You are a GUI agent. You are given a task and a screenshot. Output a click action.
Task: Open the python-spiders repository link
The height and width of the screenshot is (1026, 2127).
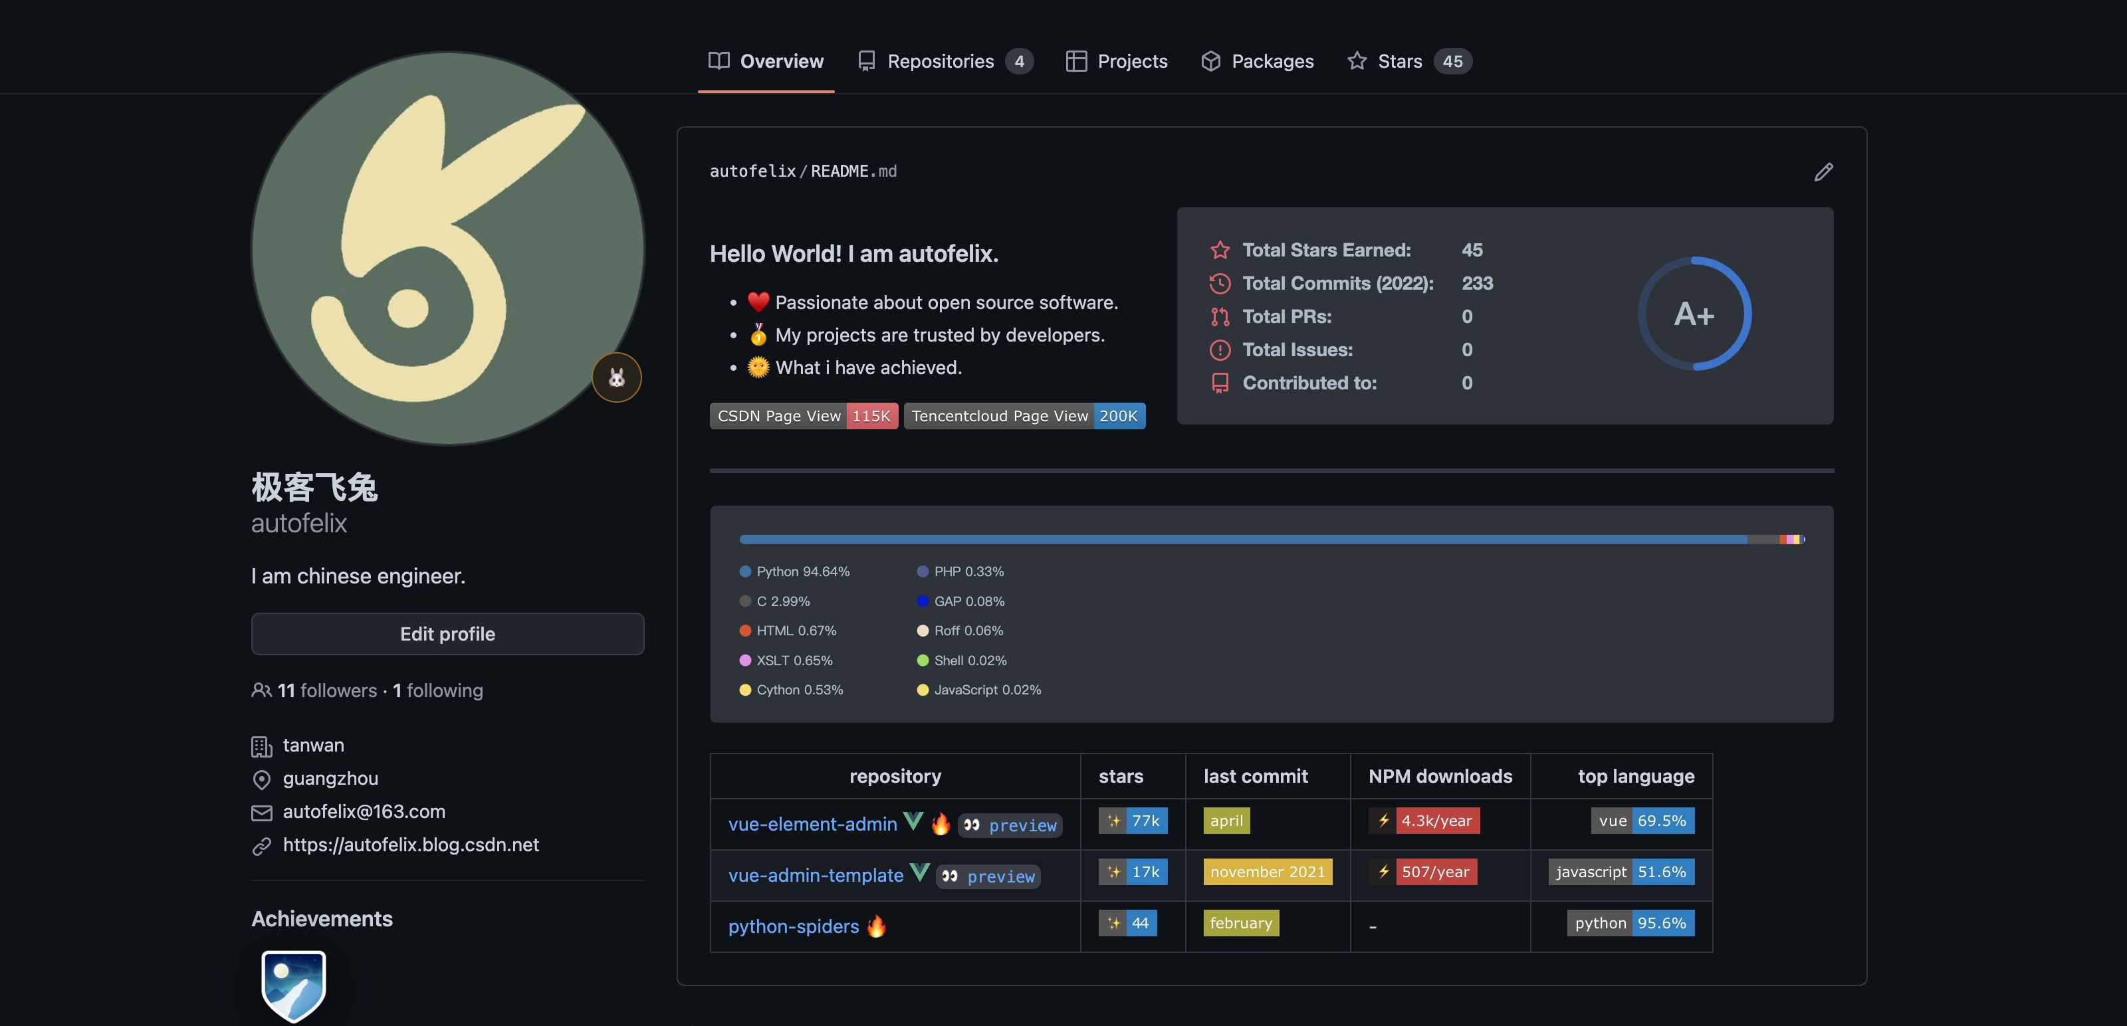pos(794,926)
